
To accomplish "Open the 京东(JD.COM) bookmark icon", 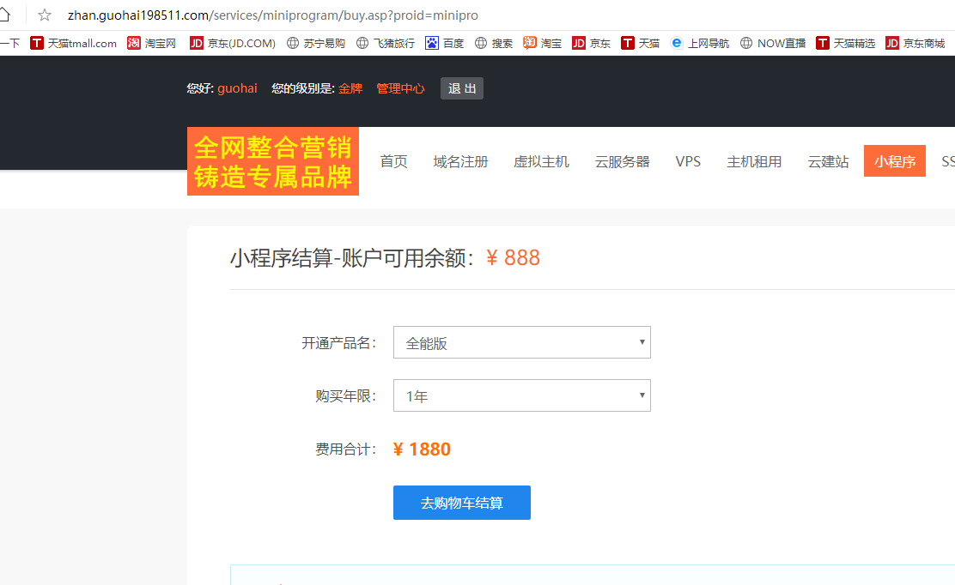I will (x=196, y=42).
